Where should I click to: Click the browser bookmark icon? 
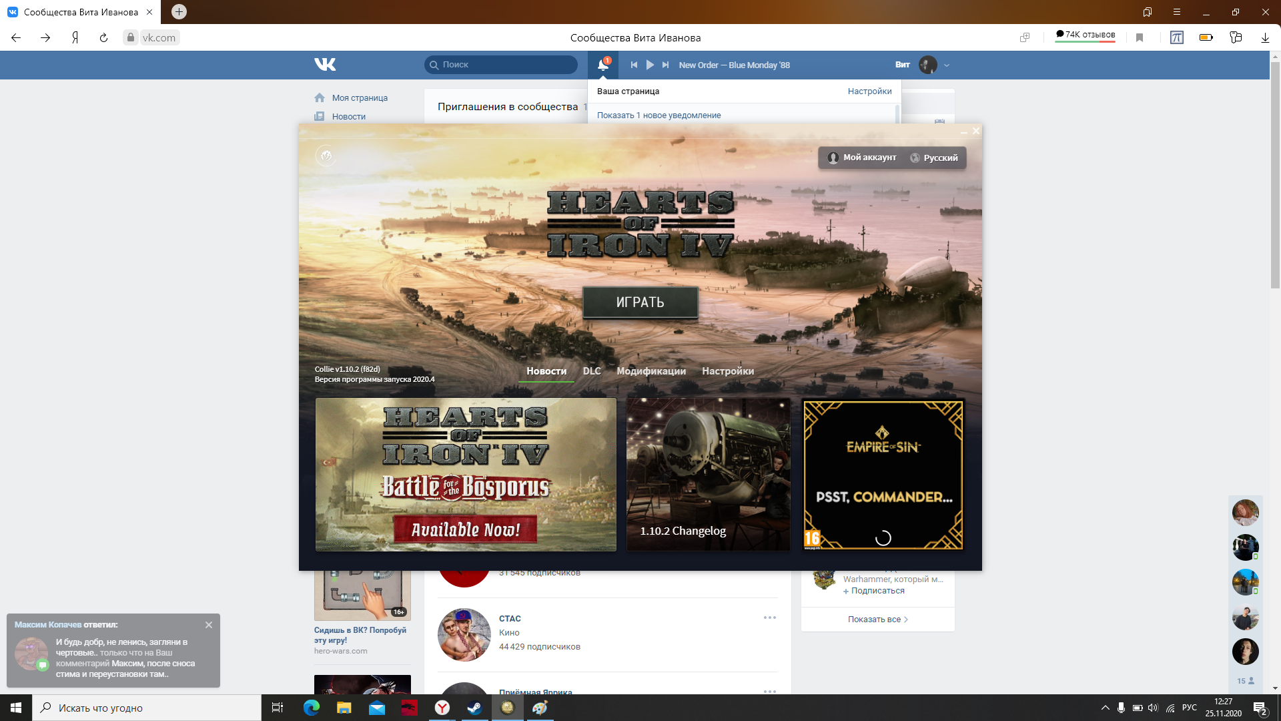coord(1140,37)
